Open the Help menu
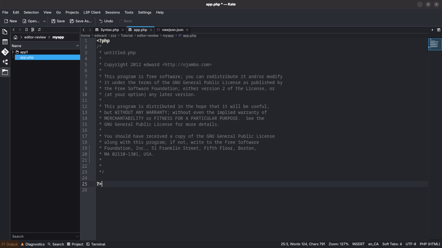This screenshot has height=248, width=442. pos(160,12)
